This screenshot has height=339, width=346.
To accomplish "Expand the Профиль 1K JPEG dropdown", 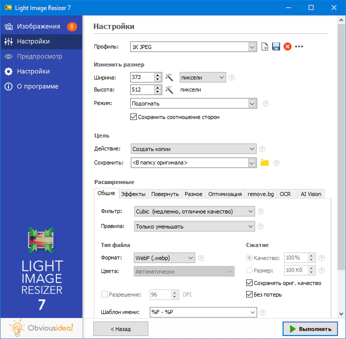I will [x=252, y=47].
